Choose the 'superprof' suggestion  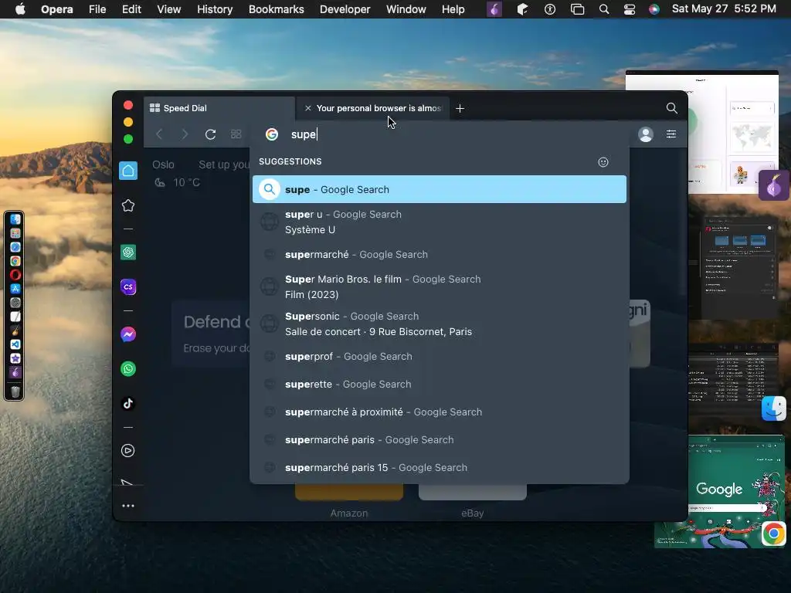coord(440,357)
